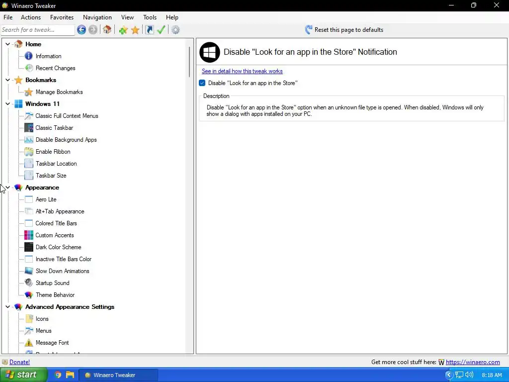Select Alt+Tab Appearance tree item
The image size is (509, 382).
60,211
